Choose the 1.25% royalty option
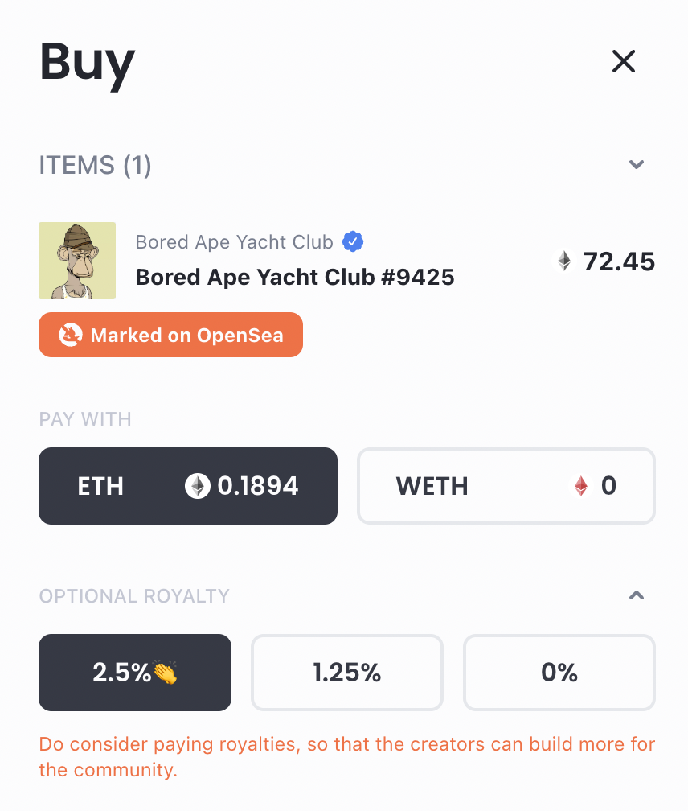The width and height of the screenshot is (688, 811). click(x=347, y=673)
